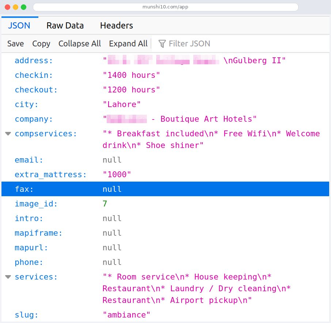This screenshot has height=323, width=331.
Task: Select the compservices key label
Action: [x=46, y=134]
